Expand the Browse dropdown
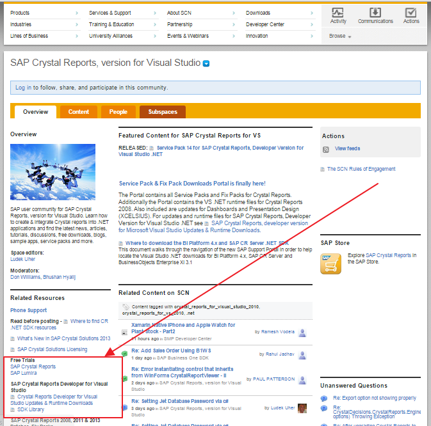This screenshot has width=431, height=426. [340, 36]
